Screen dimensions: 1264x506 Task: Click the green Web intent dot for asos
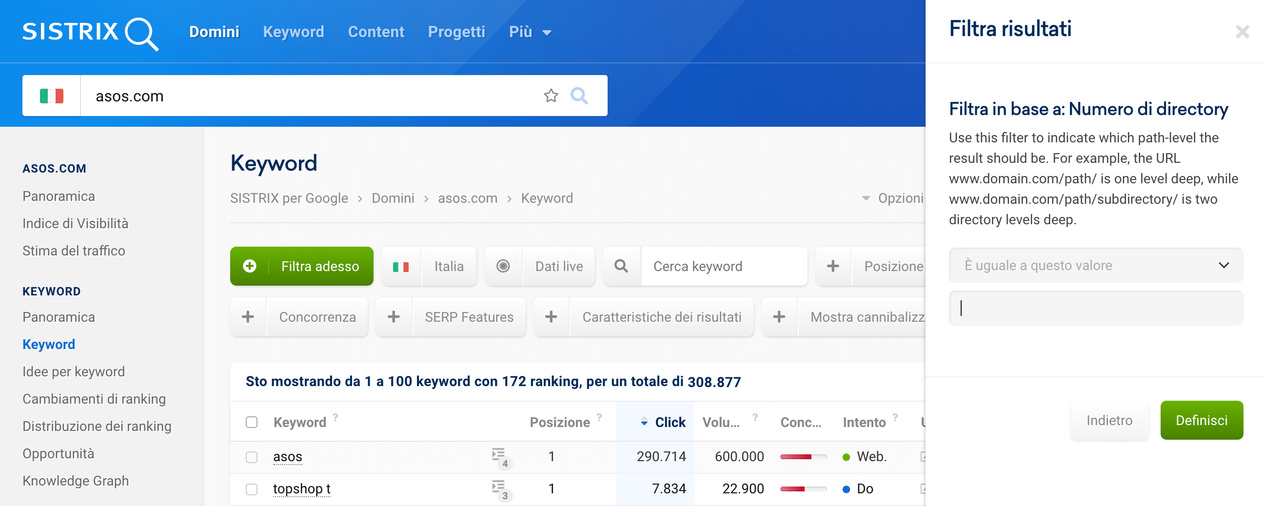coord(846,457)
